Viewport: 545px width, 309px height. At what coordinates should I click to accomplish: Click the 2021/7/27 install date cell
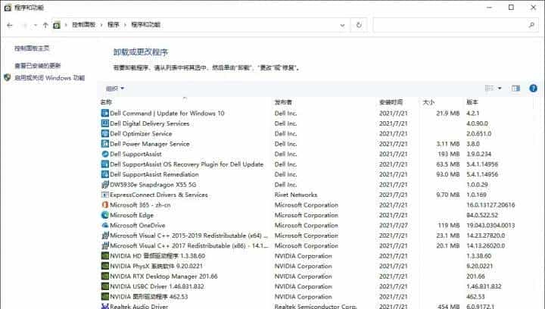(393, 225)
